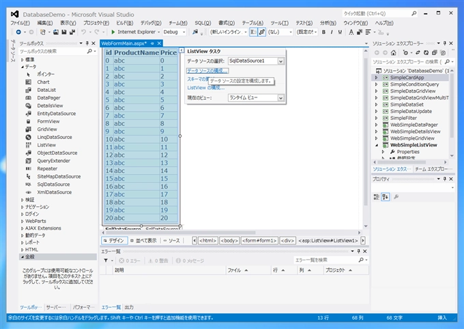Click the categorized view icon in Properties
464x329 pixels.
[x=377, y=197]
